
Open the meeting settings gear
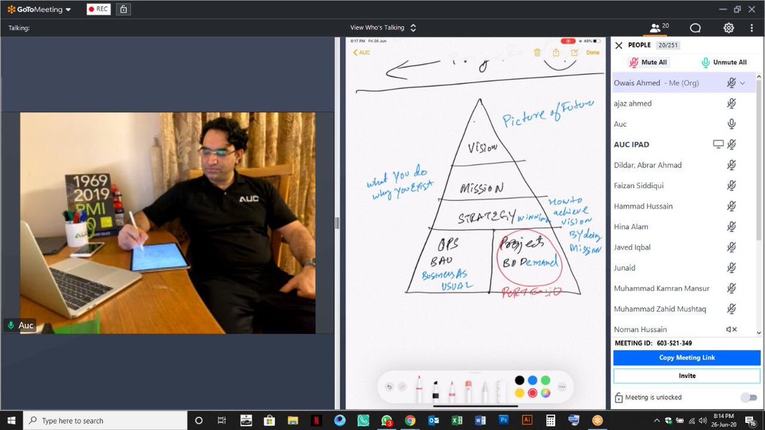[x=729, y=28]
